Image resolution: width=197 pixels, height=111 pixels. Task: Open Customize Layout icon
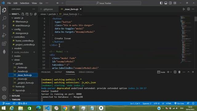tap(175, 3)
